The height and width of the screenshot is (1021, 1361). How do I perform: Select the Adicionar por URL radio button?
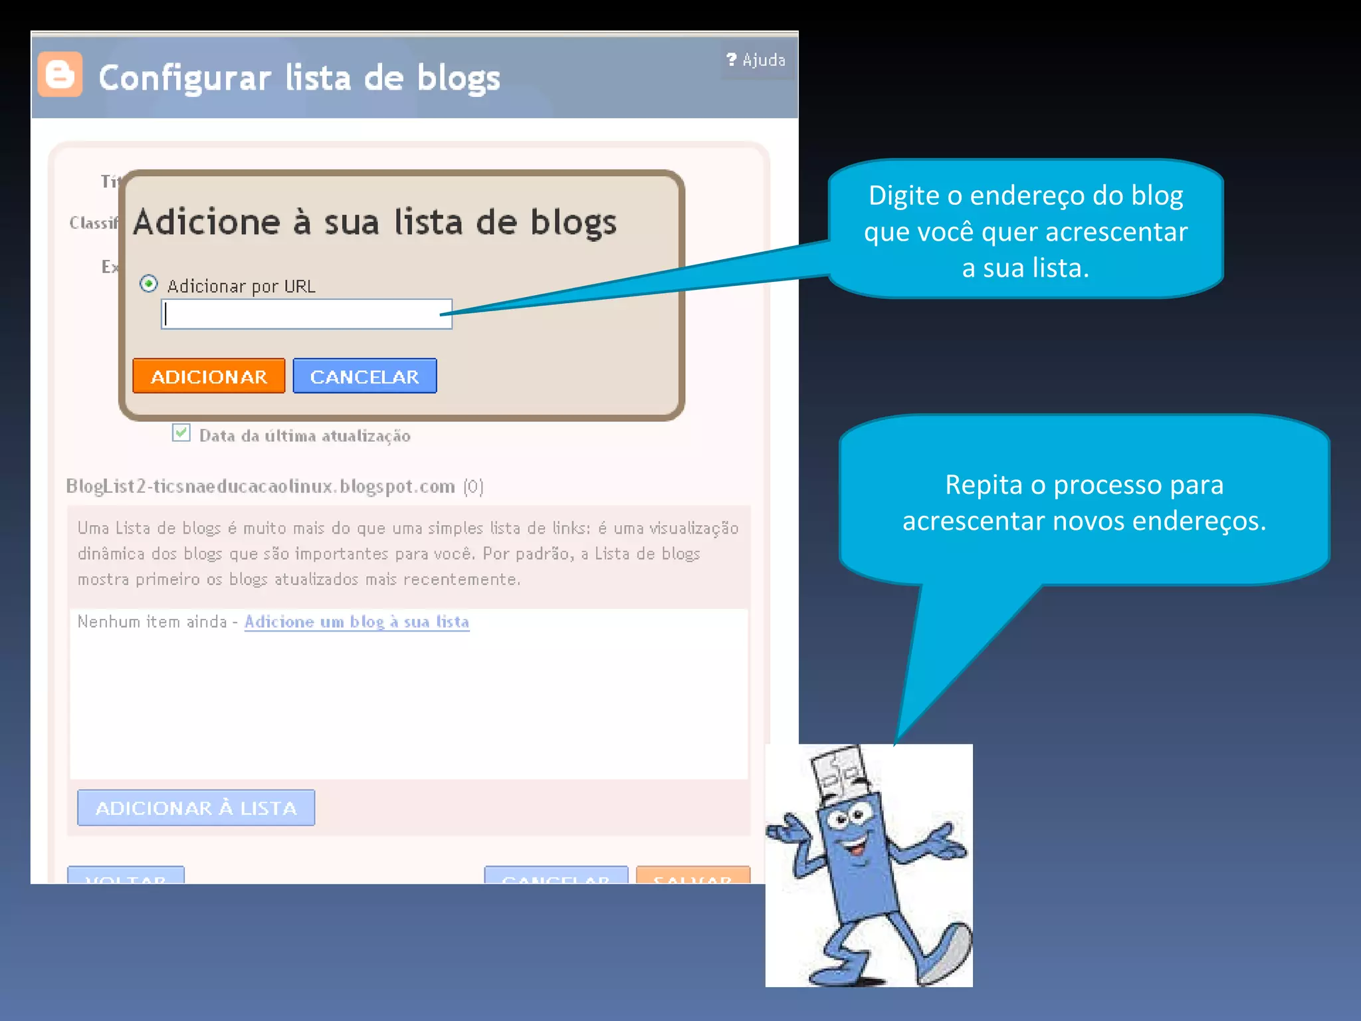(x=149, y=284)
